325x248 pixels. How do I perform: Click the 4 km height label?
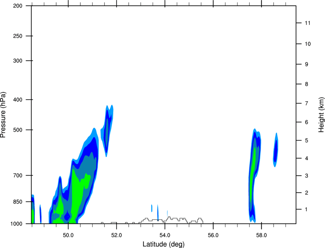tap(307, 158)
